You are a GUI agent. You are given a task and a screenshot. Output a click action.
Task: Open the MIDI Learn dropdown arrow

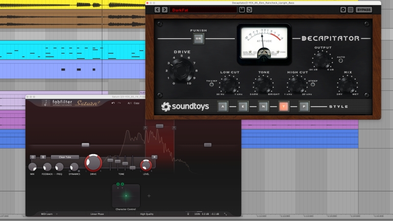click(x=57, y=214)
